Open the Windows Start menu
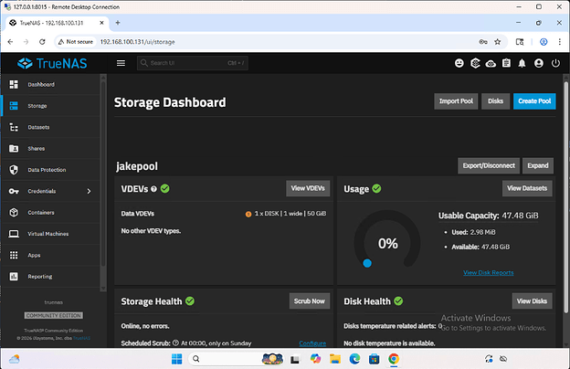This screenshot has width=570, height=369. pyautogui.click(x=176, y=359)
